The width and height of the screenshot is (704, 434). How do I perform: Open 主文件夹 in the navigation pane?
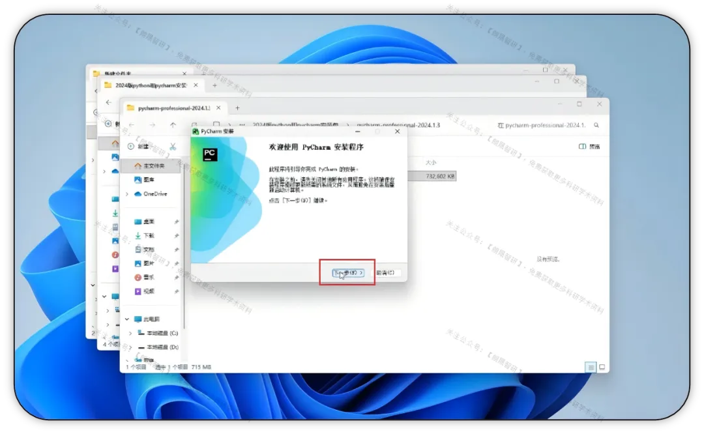pos(151,166)
